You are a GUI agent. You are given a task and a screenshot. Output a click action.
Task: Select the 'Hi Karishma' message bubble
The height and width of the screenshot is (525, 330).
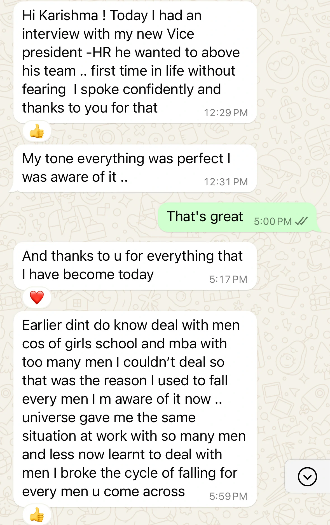(x=135, y=62)
